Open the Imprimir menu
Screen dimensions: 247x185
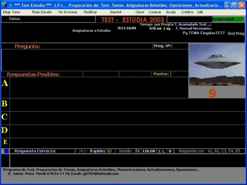[x=116, y=12]
